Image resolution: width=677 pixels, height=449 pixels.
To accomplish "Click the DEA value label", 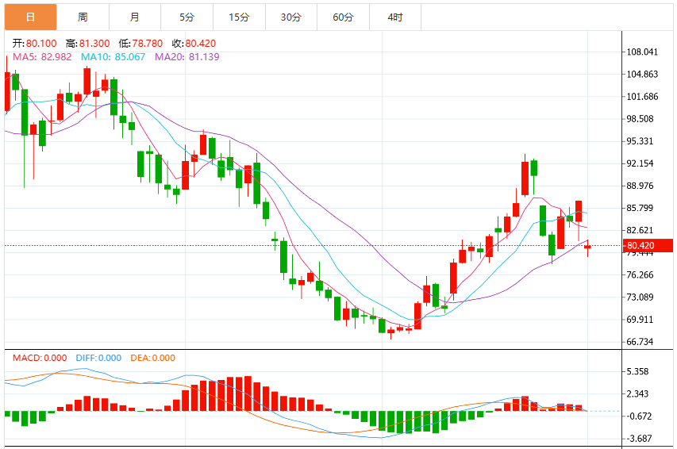I will 153,358.
